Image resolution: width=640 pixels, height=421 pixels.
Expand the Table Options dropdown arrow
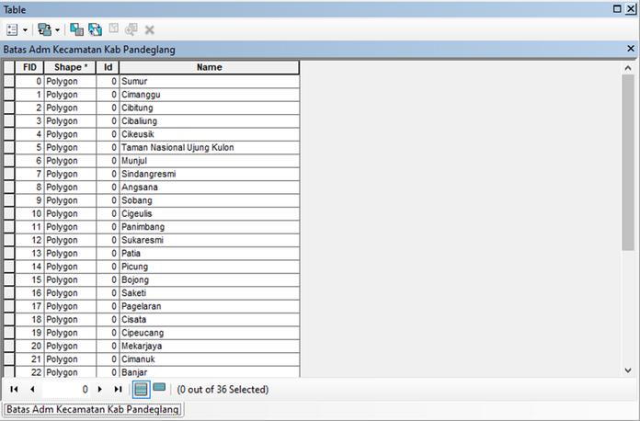(25, 30)
